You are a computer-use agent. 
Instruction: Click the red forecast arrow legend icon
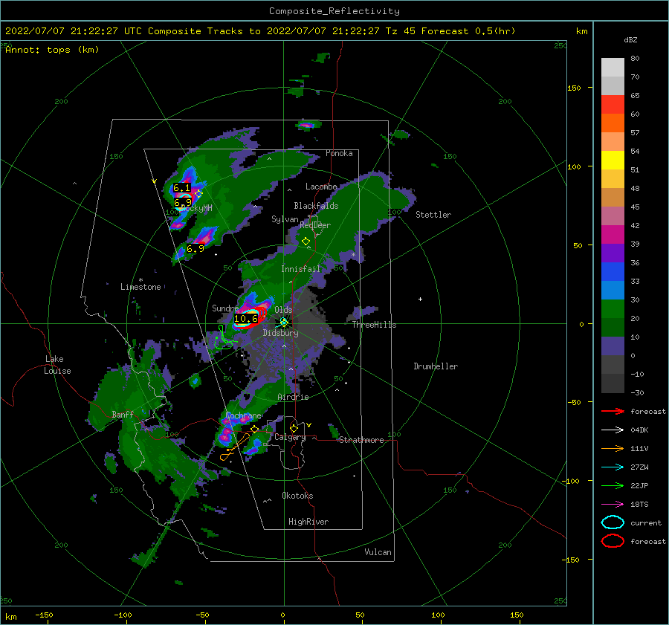tap(613, 411)
